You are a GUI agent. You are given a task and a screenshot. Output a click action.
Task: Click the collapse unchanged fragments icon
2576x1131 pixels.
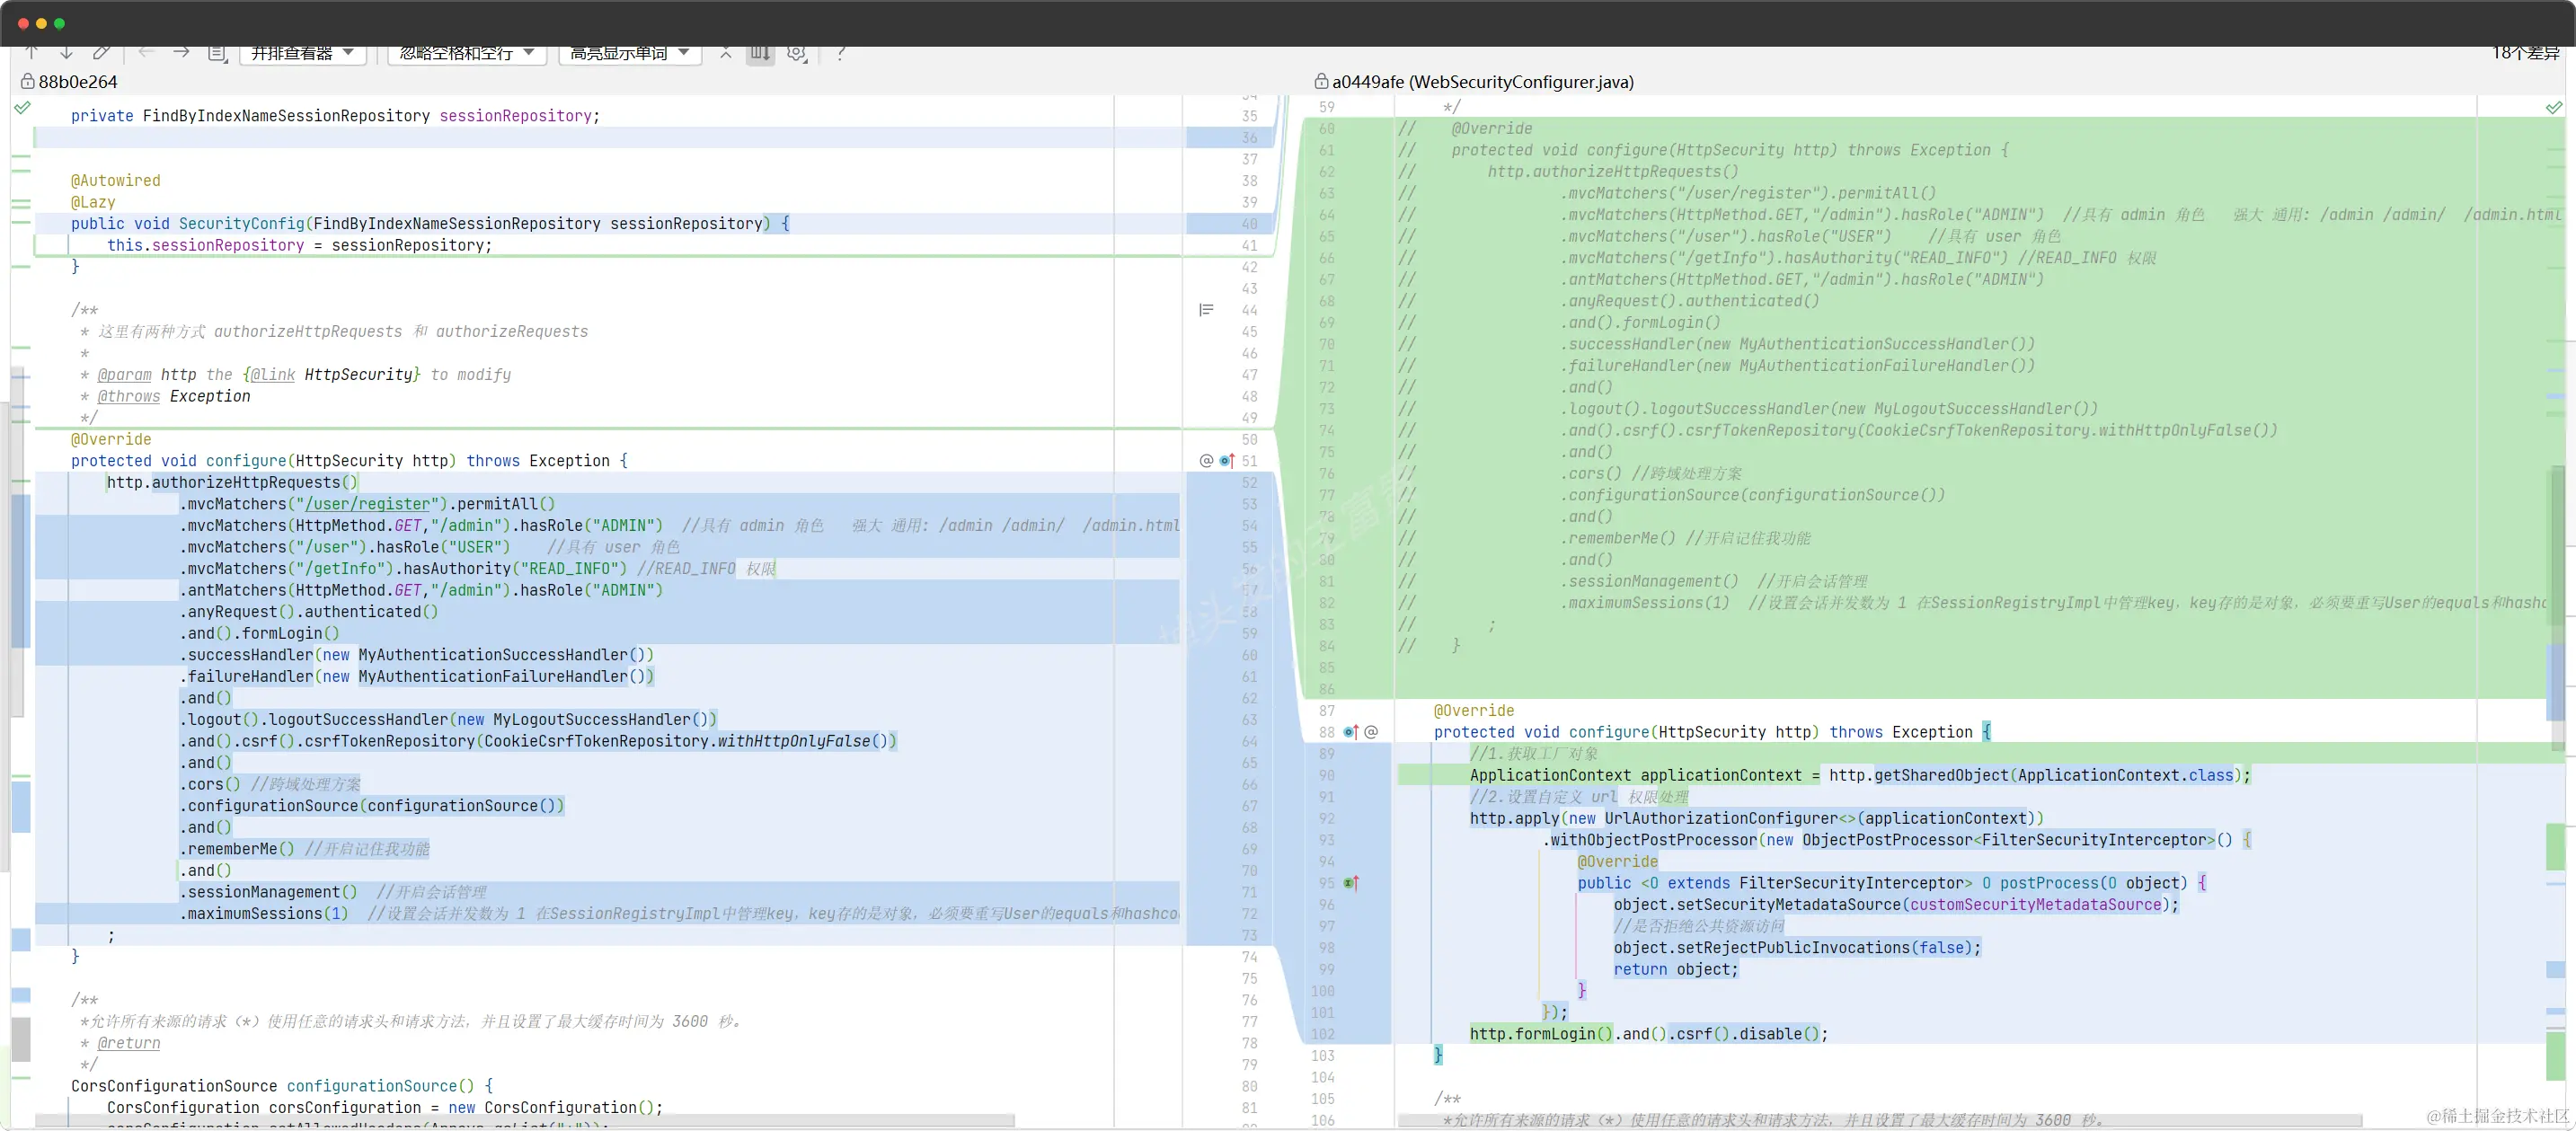(726, 53)
